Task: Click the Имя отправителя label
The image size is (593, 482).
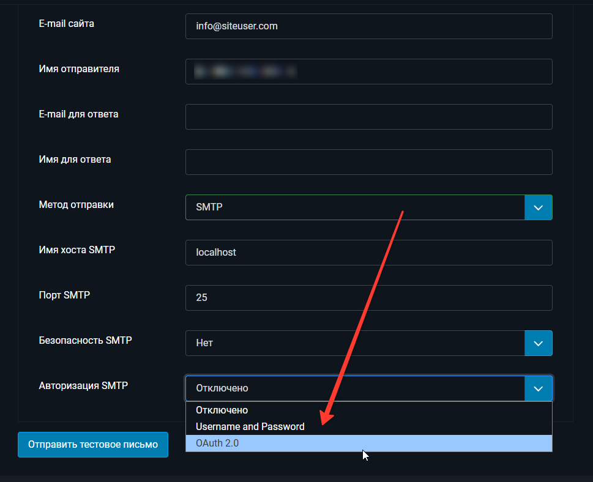Action: [79, 69]
